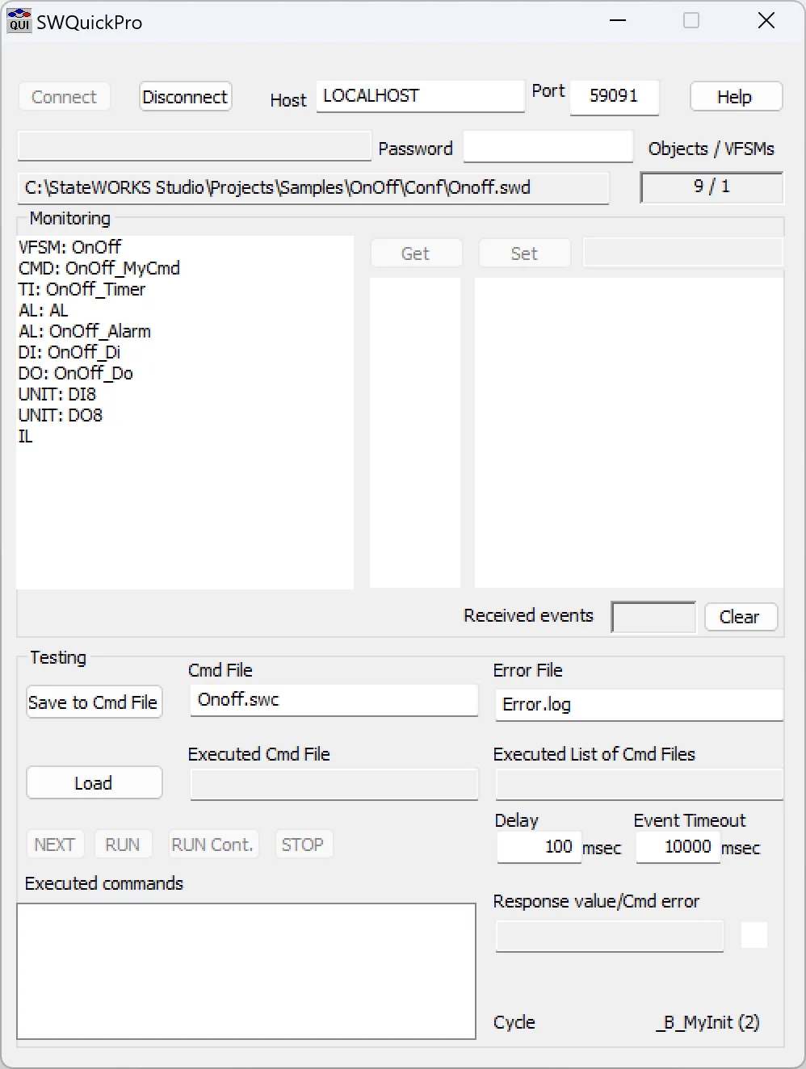Select DO: OnOff_Do object
Screen dimensions: 806x1069
pyautogui.click(x=76, y=373)
